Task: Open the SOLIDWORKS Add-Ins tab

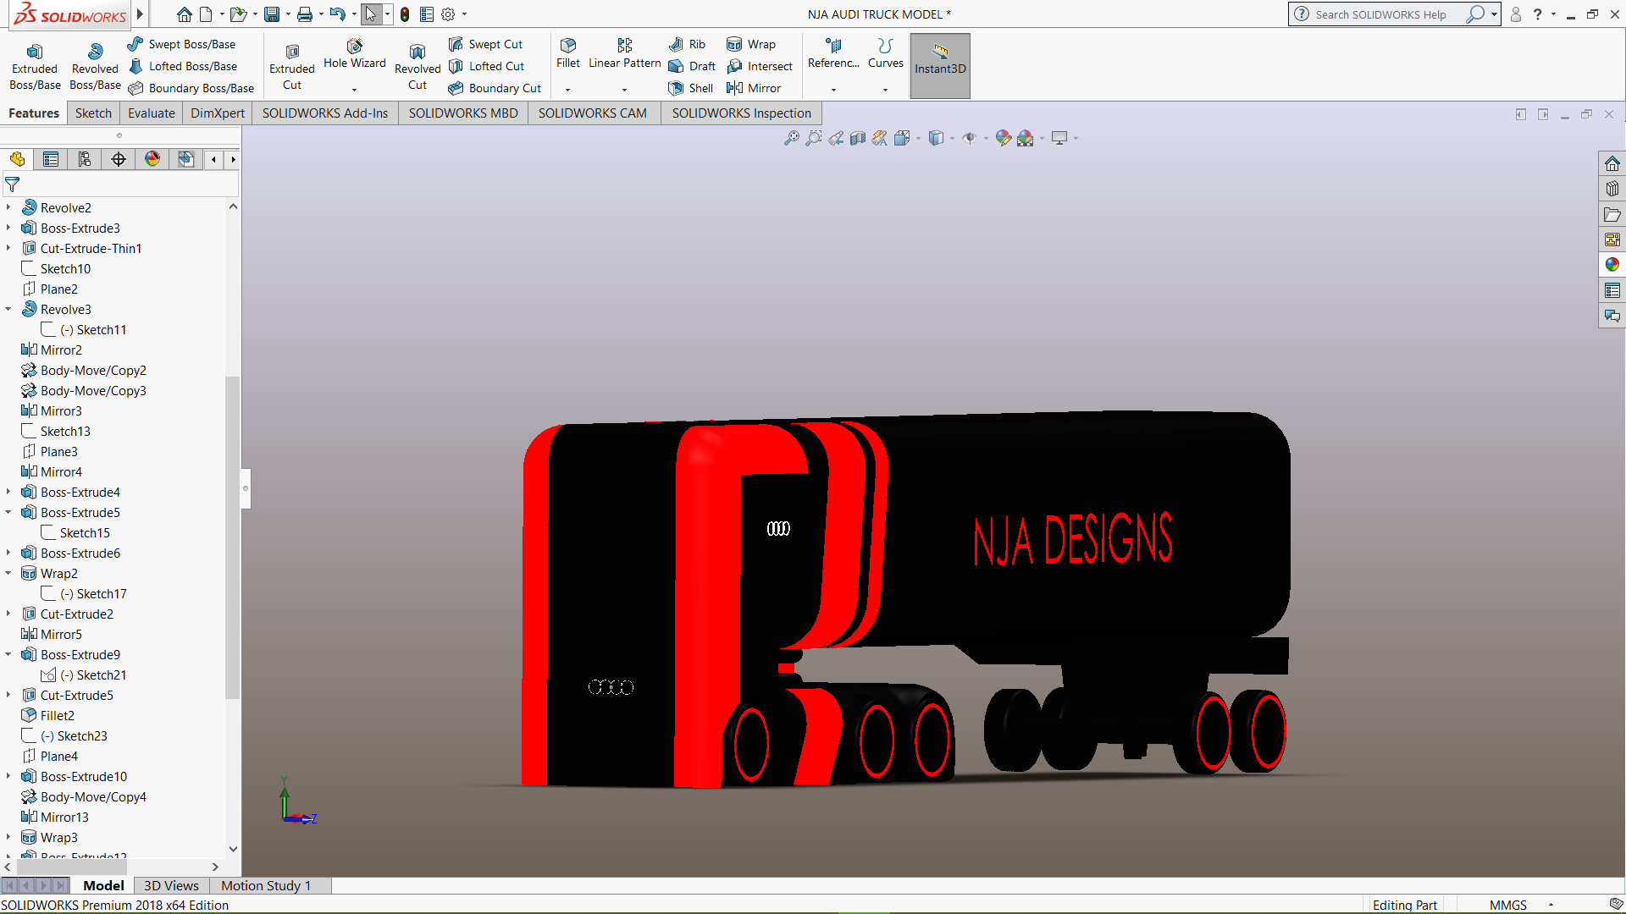Action: [325, 113]
